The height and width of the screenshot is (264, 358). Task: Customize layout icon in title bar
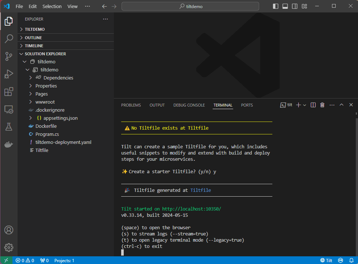coord(304,6)
